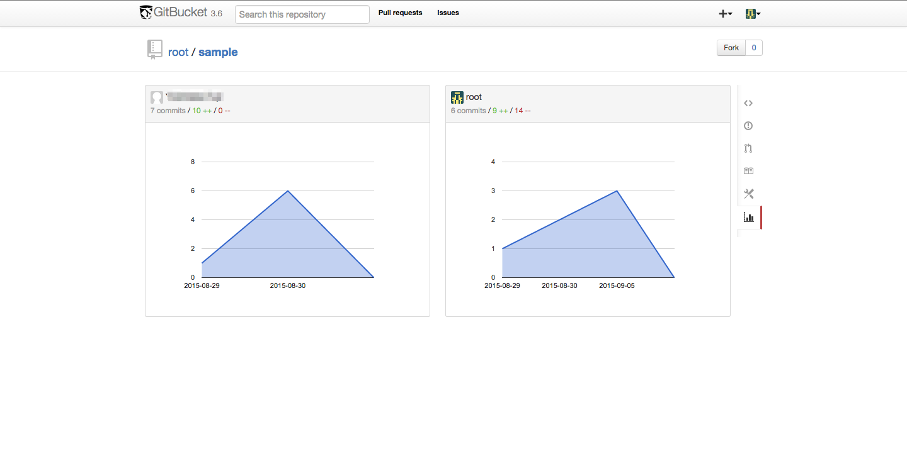Viewport: 907px width, 476px height.
Task: Click the blurred contributor's avatar
Action: [x=157, y=97]
